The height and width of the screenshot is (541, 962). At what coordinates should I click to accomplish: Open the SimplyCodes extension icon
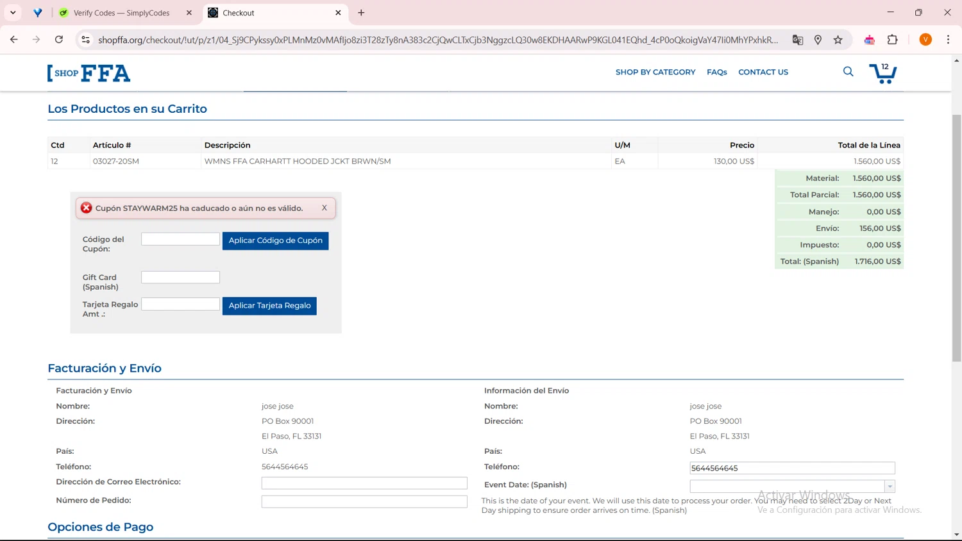coord(870,40)
